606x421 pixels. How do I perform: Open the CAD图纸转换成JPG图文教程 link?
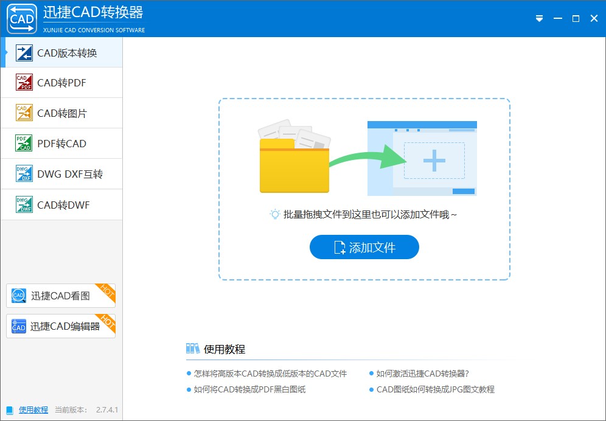pos(436,389)
